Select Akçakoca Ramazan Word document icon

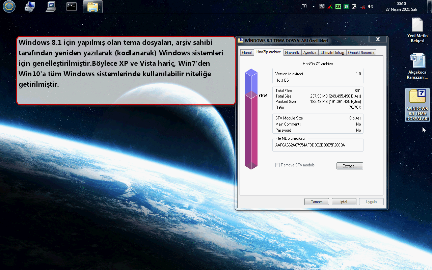pos(417,66)
